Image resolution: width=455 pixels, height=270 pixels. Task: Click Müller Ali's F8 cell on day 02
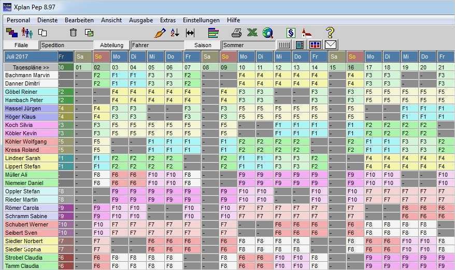click(x=101, y=175)
